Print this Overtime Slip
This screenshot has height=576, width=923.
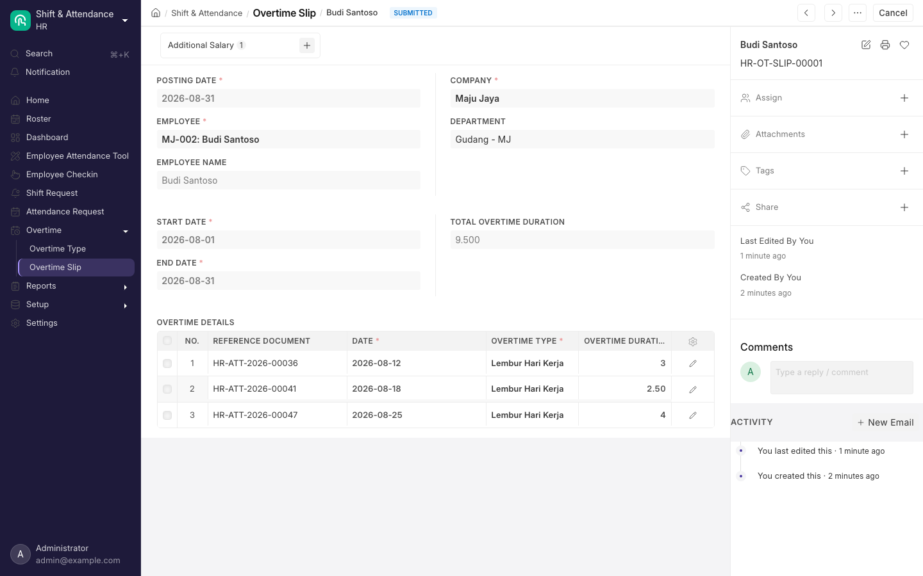click(x=885, y=45)
